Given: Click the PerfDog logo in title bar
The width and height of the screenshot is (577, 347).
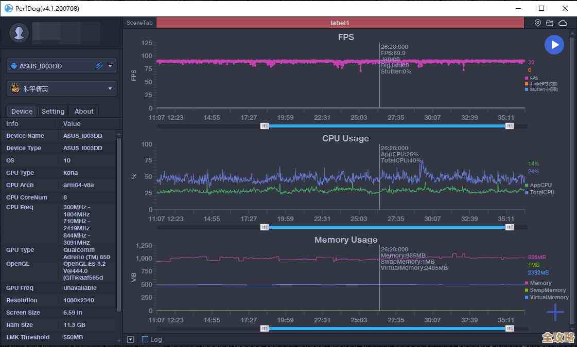Looking at the screenshot, I should 8,8.
